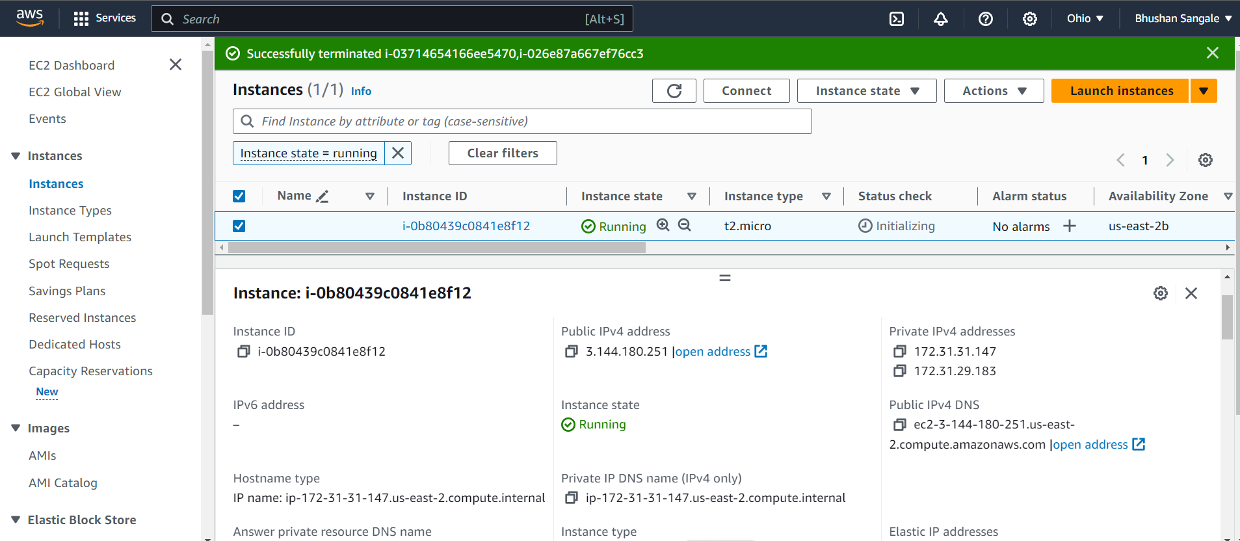The image size is (1240, 541).
Task: Click the AWS logo home icon
Action: tap(30, 18)
